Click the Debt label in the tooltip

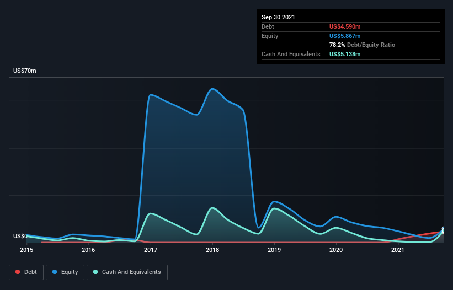tap(268, 26)
